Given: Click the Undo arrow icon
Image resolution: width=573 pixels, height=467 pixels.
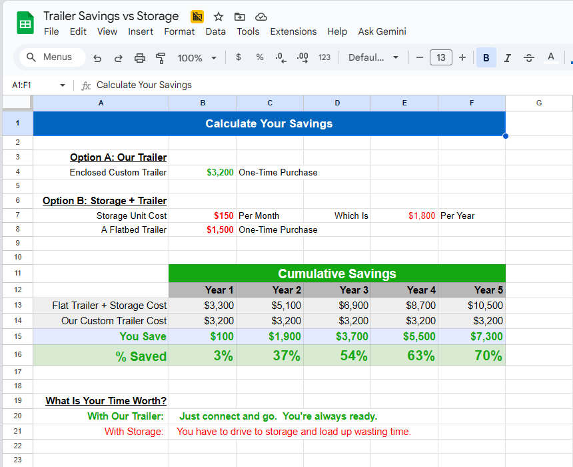Looking at the screenshot, I should coord(97,58).
